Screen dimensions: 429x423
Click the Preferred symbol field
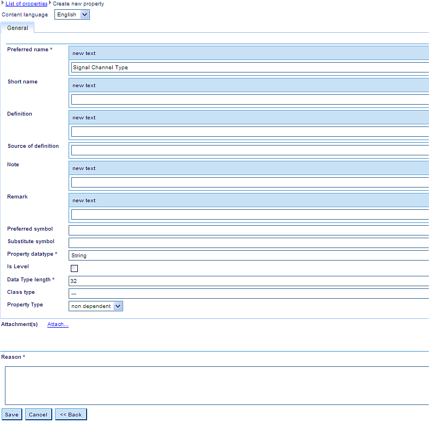(x=248, y=230)
